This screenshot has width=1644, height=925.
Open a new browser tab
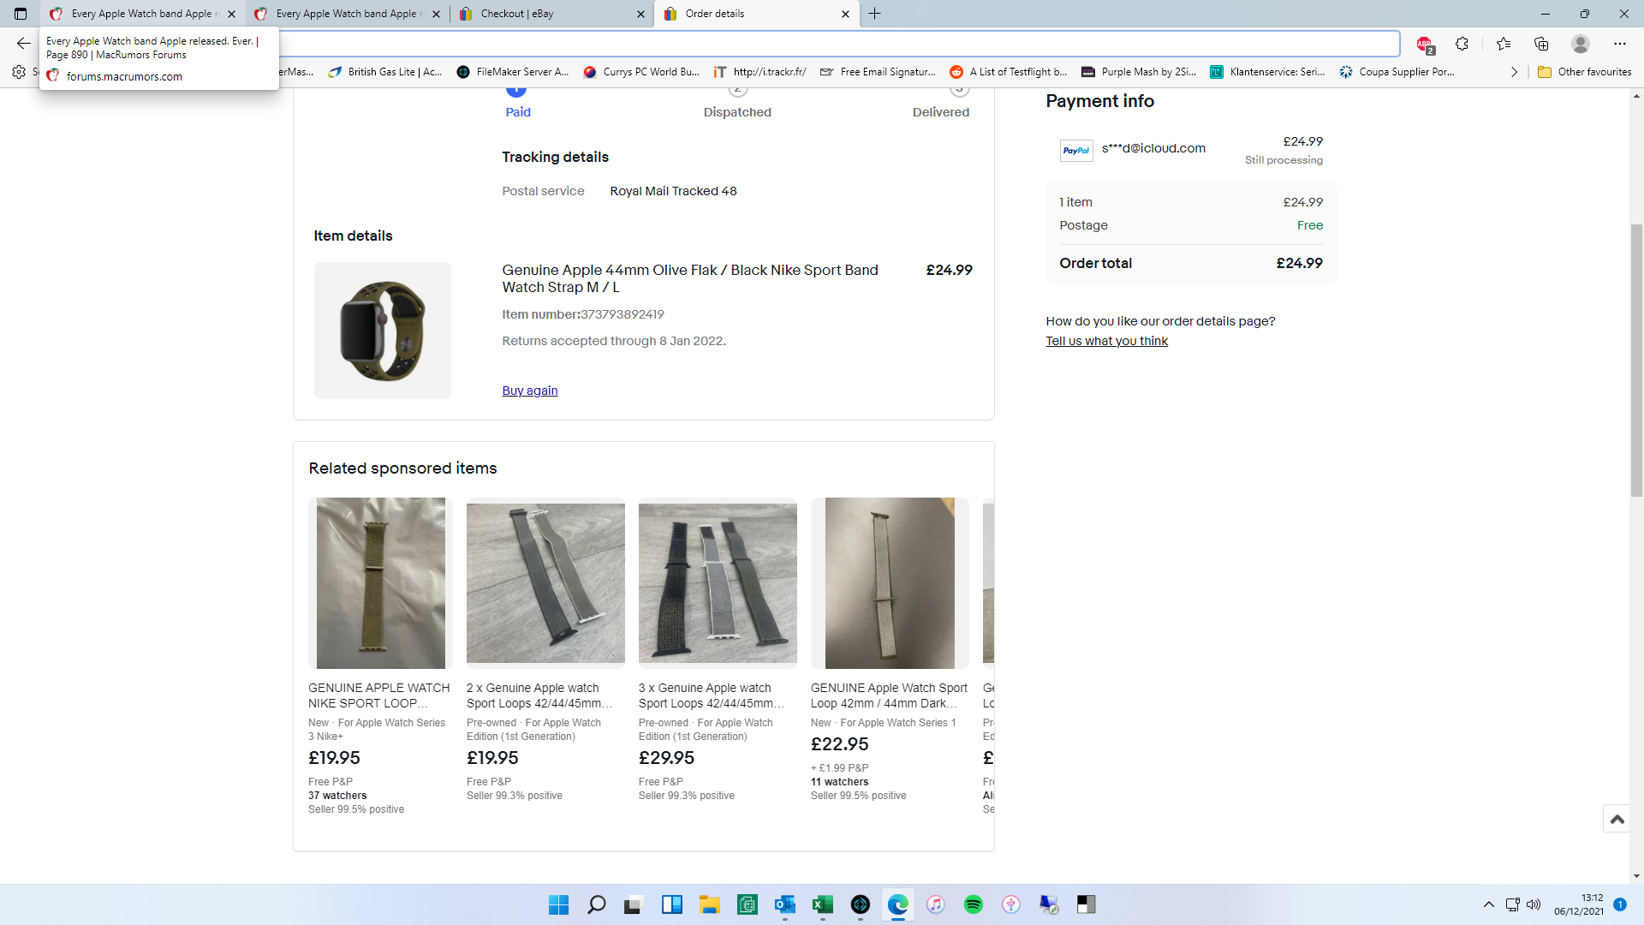click(x=874, y=14)
